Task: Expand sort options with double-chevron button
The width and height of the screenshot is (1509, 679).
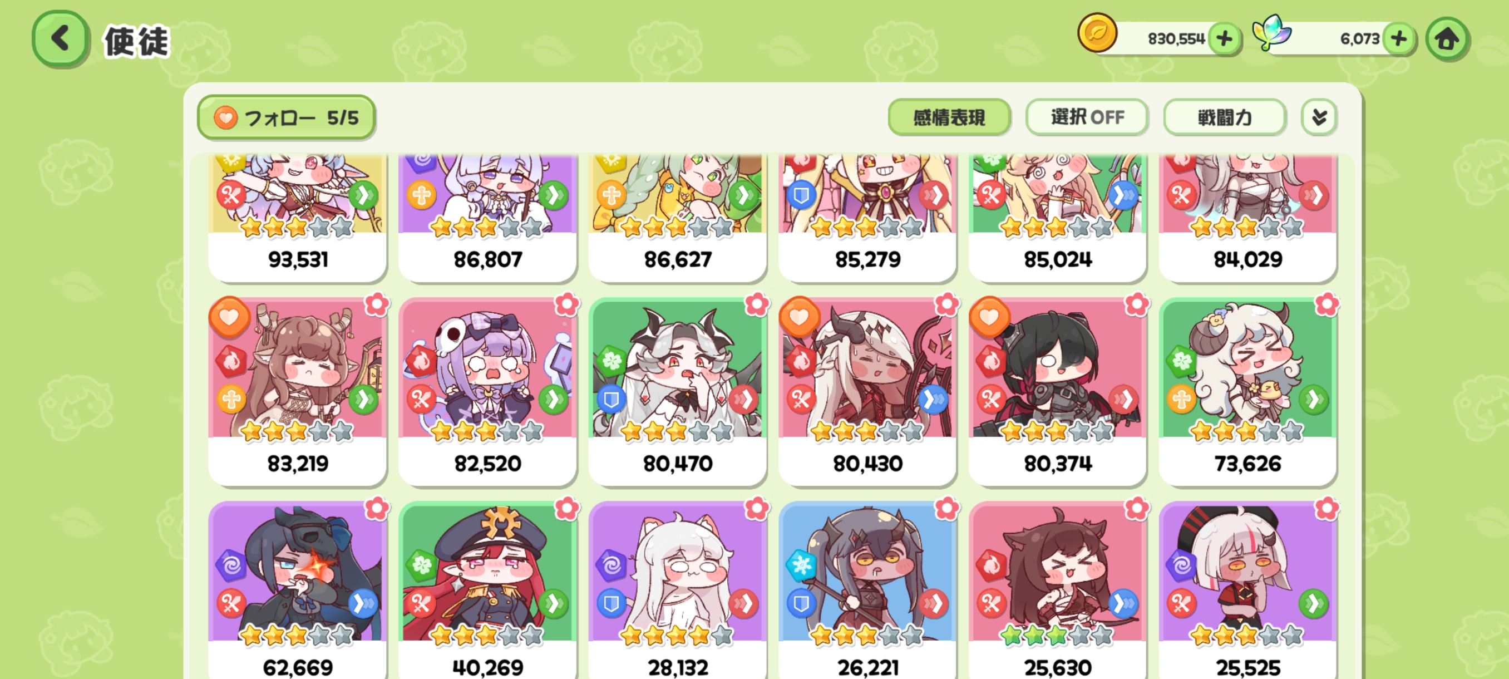Action: pos(1319,117)
